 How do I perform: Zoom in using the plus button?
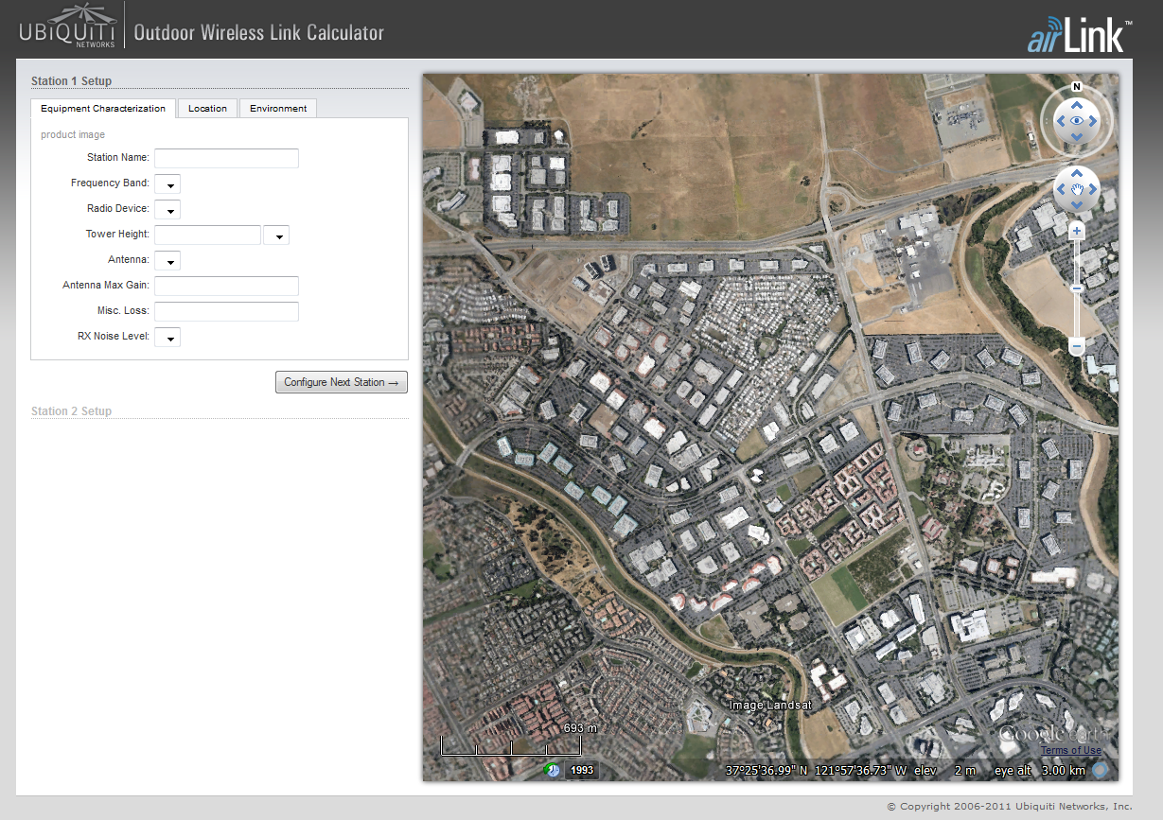(x=1077, y=230)
